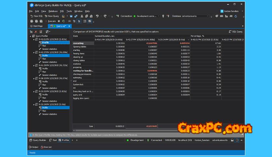Select Session statistics under 9:38:53 PM

click(x=49, y=88)
